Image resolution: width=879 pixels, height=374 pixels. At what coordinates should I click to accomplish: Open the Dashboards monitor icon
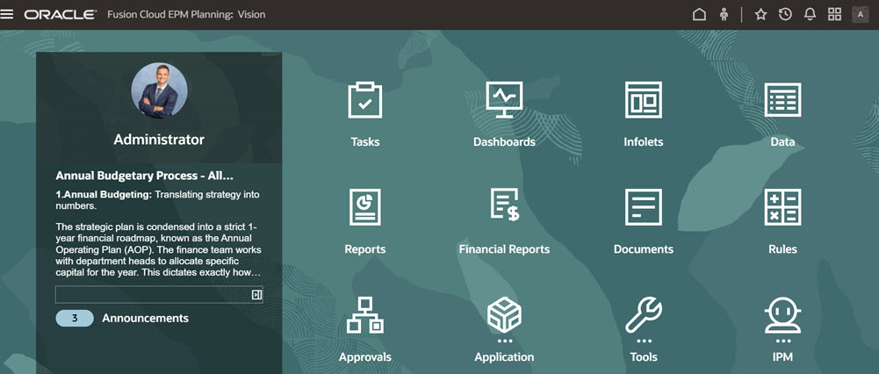(504, 100)
